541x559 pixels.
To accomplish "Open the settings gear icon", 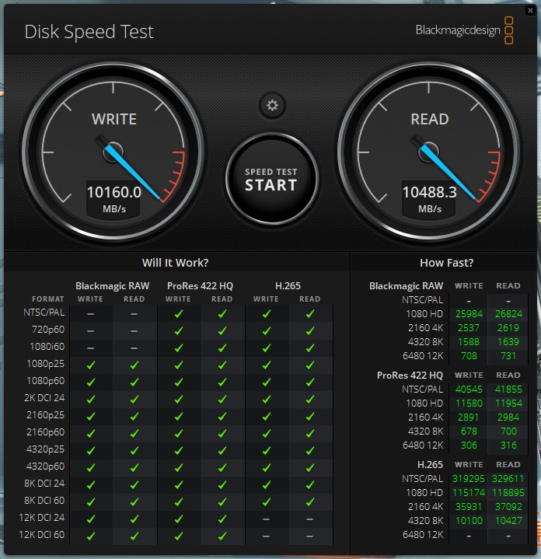I will coord(272,106).
